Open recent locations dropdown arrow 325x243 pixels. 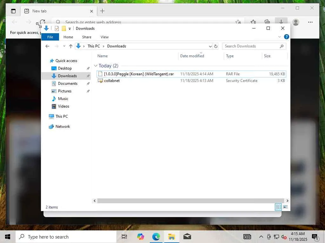[64, 46]
